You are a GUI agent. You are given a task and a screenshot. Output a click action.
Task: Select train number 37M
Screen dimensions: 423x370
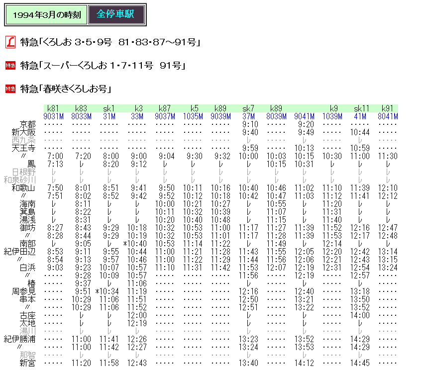click(248, 116)
